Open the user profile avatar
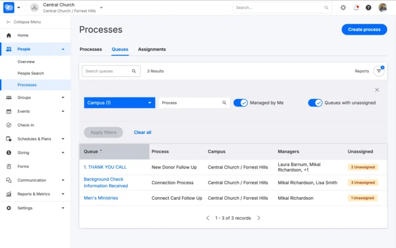The height and width of the screenshot is (248, 396). [x=383, y=7]
